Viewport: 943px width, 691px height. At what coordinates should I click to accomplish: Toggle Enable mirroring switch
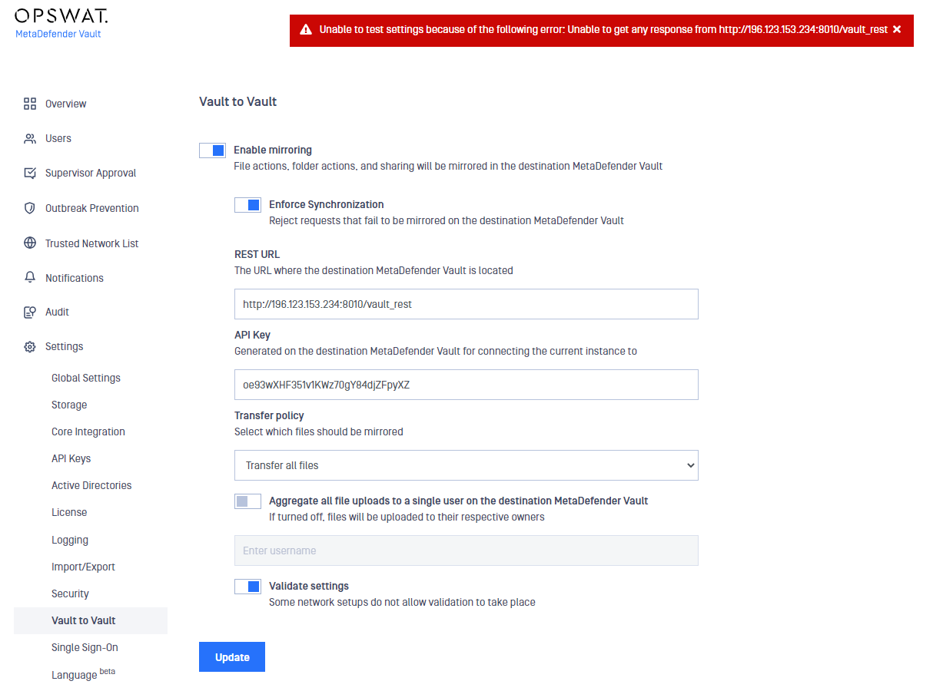coord(212,150)
